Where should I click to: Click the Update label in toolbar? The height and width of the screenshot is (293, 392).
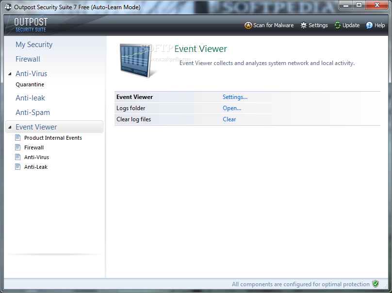coord(351,25)
